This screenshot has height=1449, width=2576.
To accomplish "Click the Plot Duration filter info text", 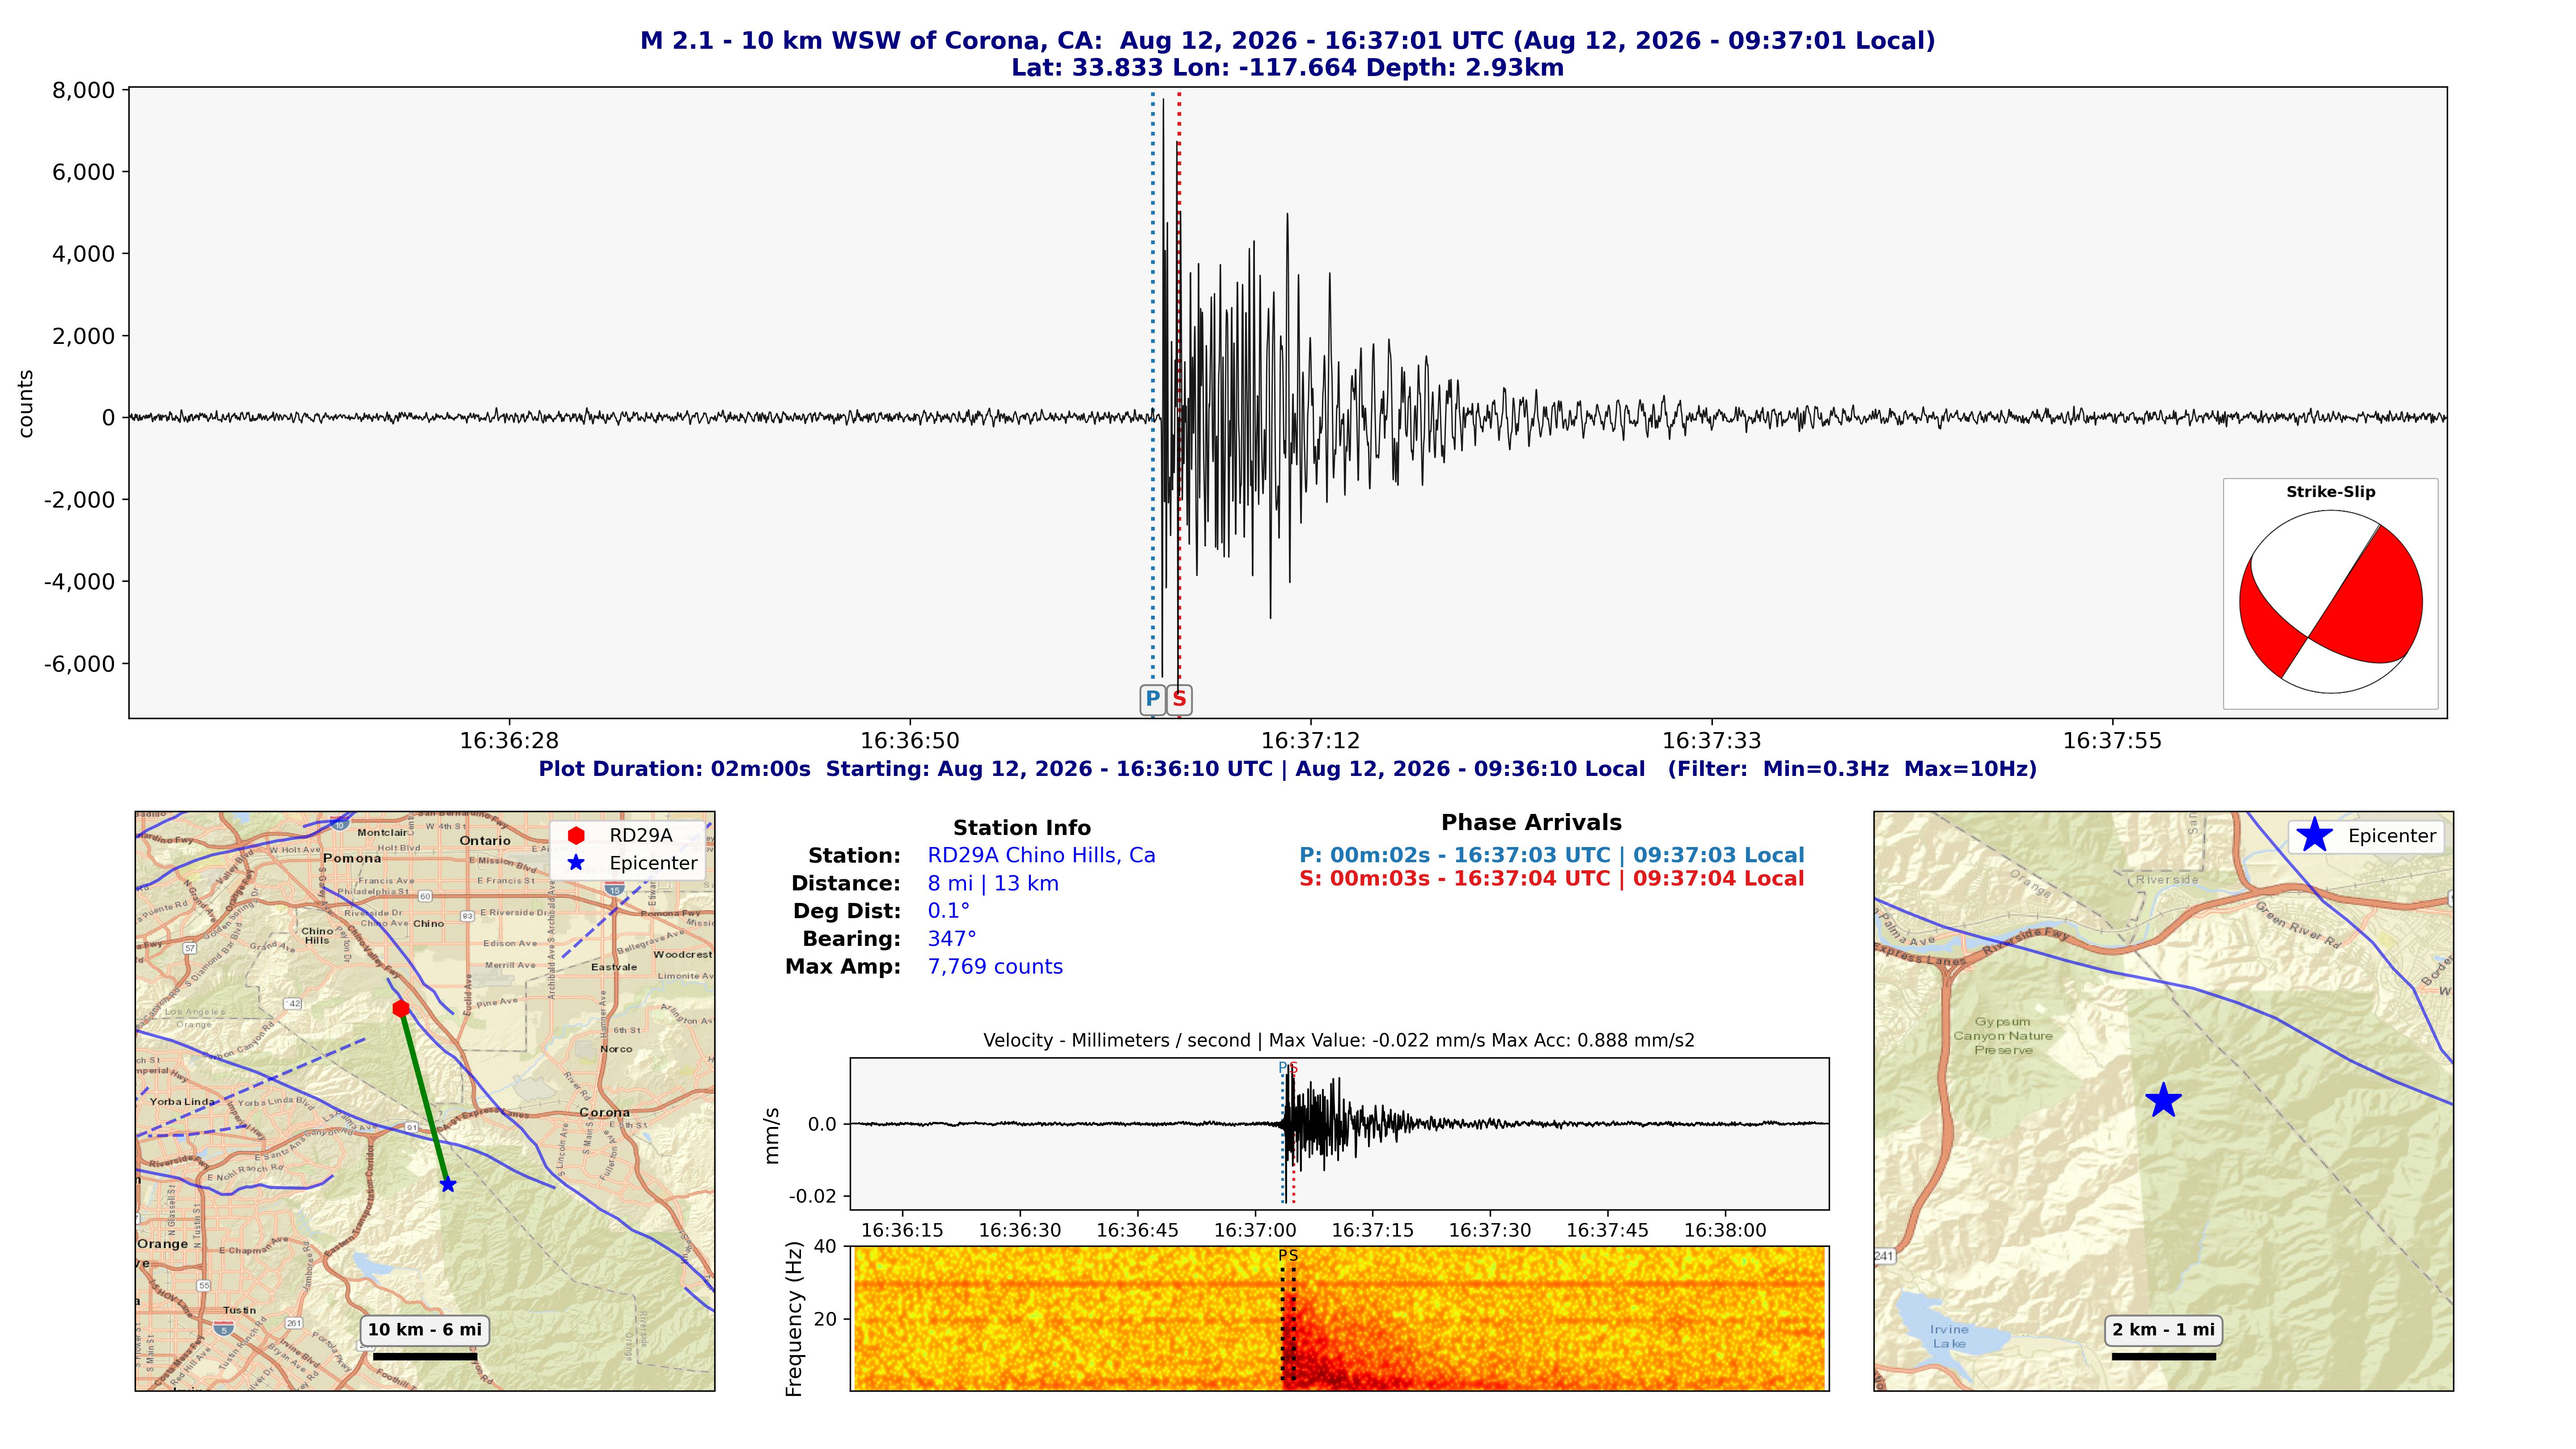I will point(1288,769).
